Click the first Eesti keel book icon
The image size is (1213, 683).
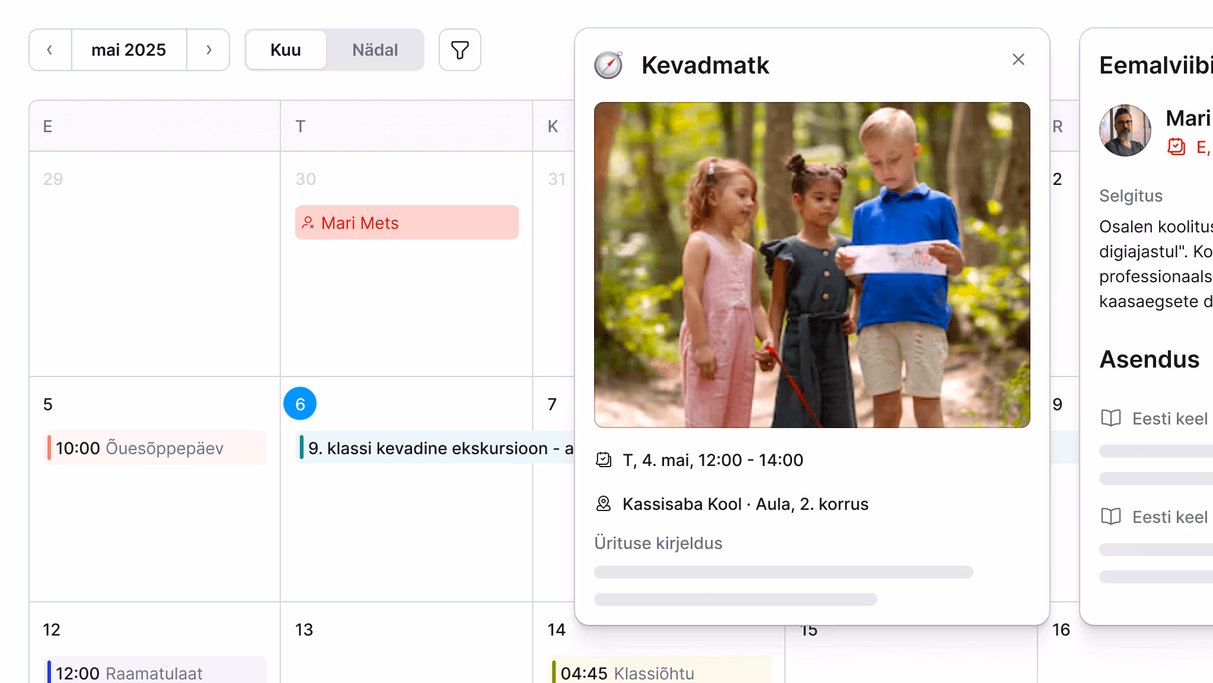pos(1110,419)
